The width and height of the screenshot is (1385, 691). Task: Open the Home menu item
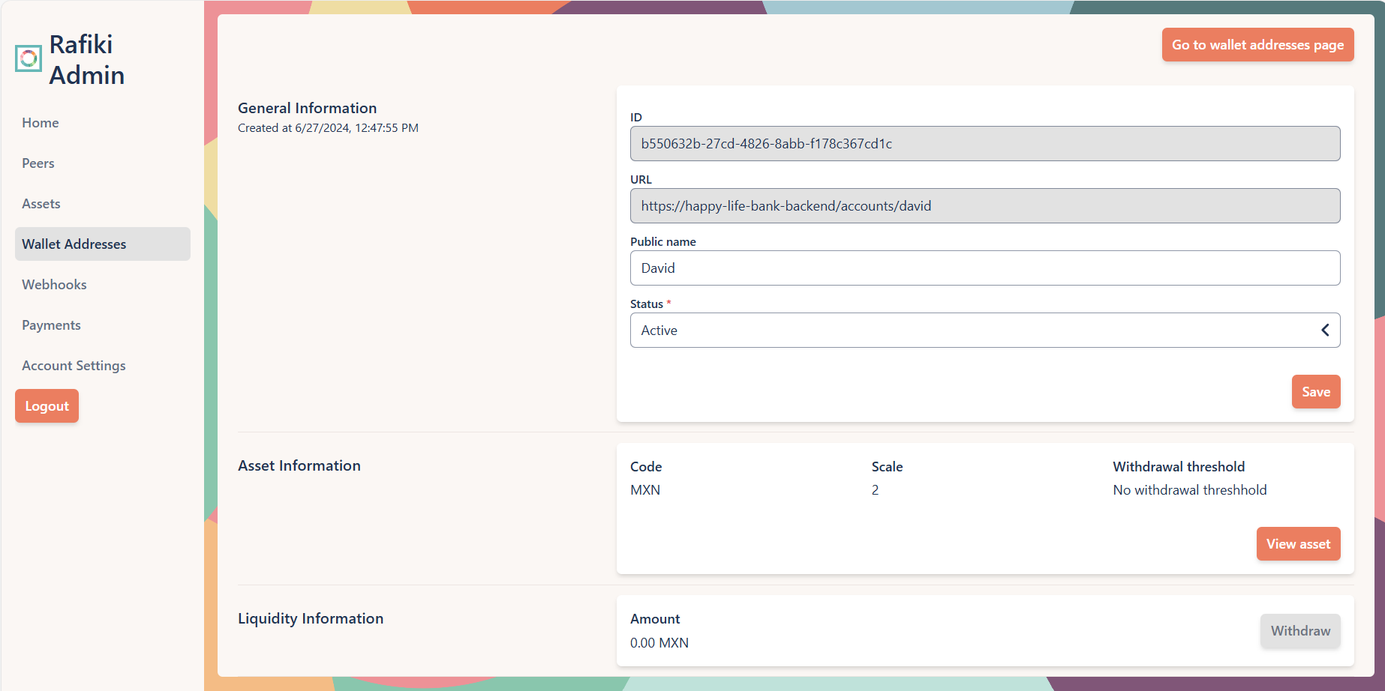[41, 123]
